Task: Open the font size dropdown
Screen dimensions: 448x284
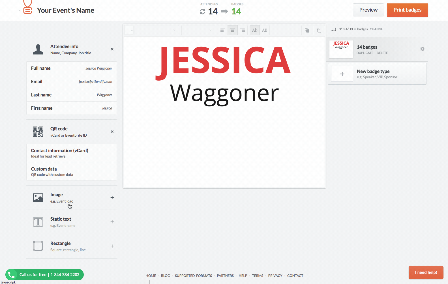Action: [198, 30]
